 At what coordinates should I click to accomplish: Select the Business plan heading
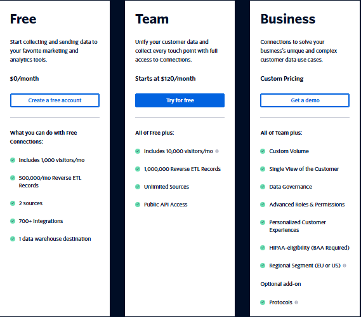pyautogui.click(x=288, y=19)
